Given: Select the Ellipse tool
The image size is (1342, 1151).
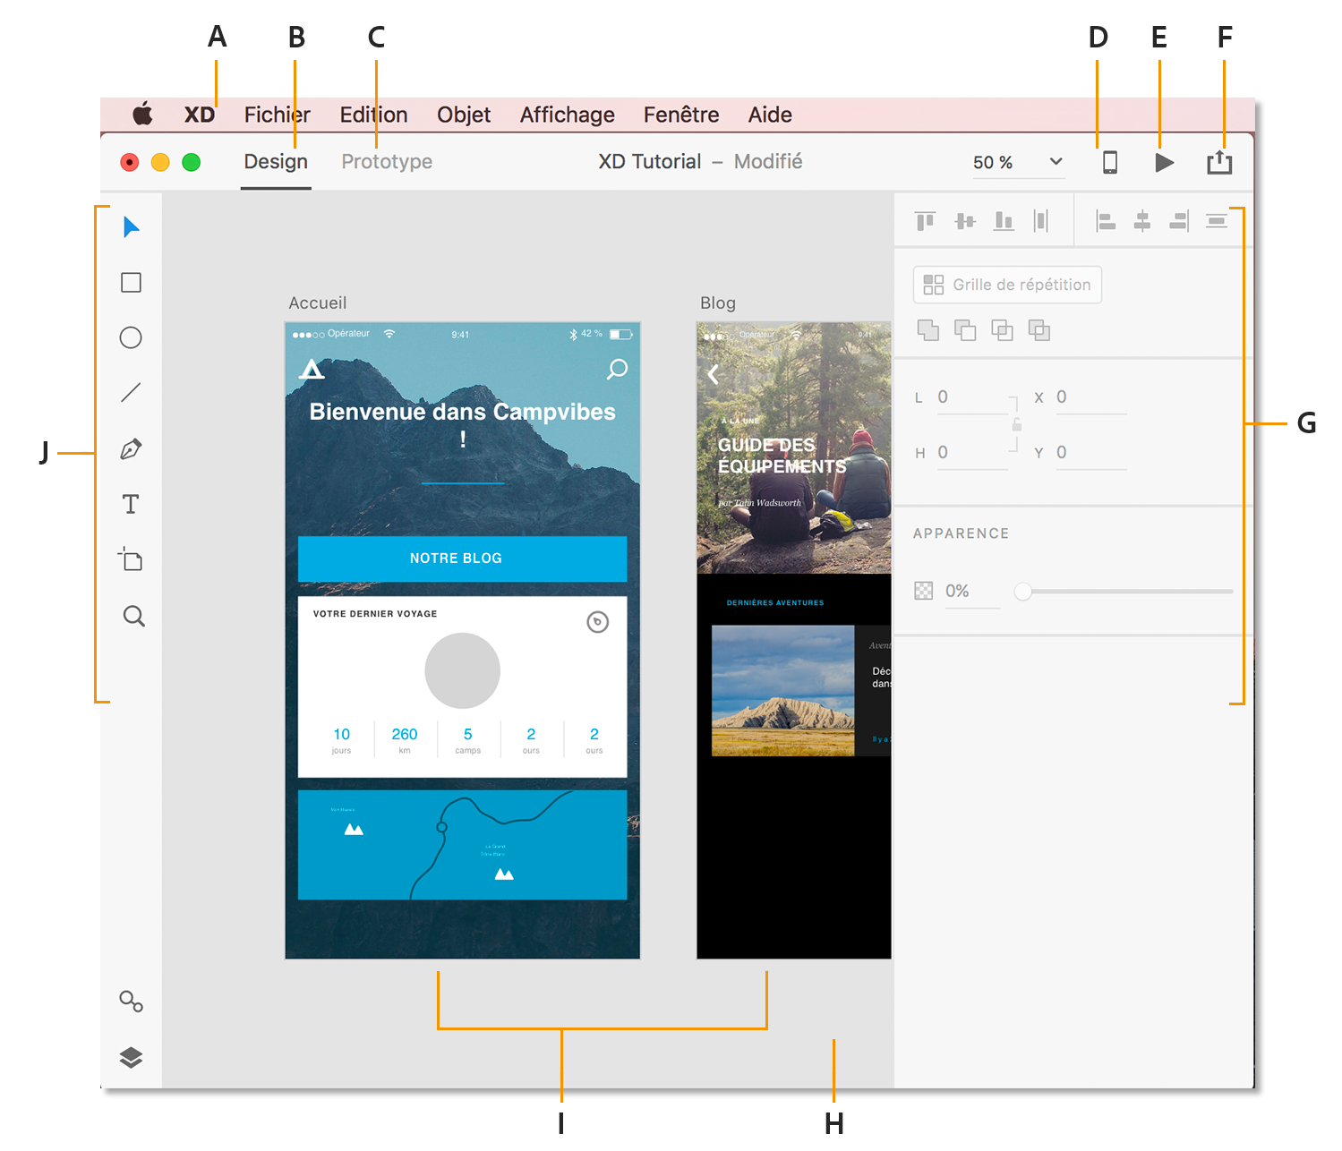Looking at the screenshot, I should [x=131, y=337].
